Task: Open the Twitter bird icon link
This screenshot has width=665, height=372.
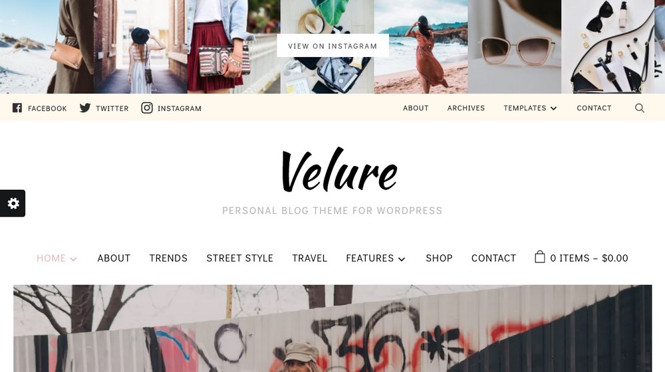Action: pos(85,108)
